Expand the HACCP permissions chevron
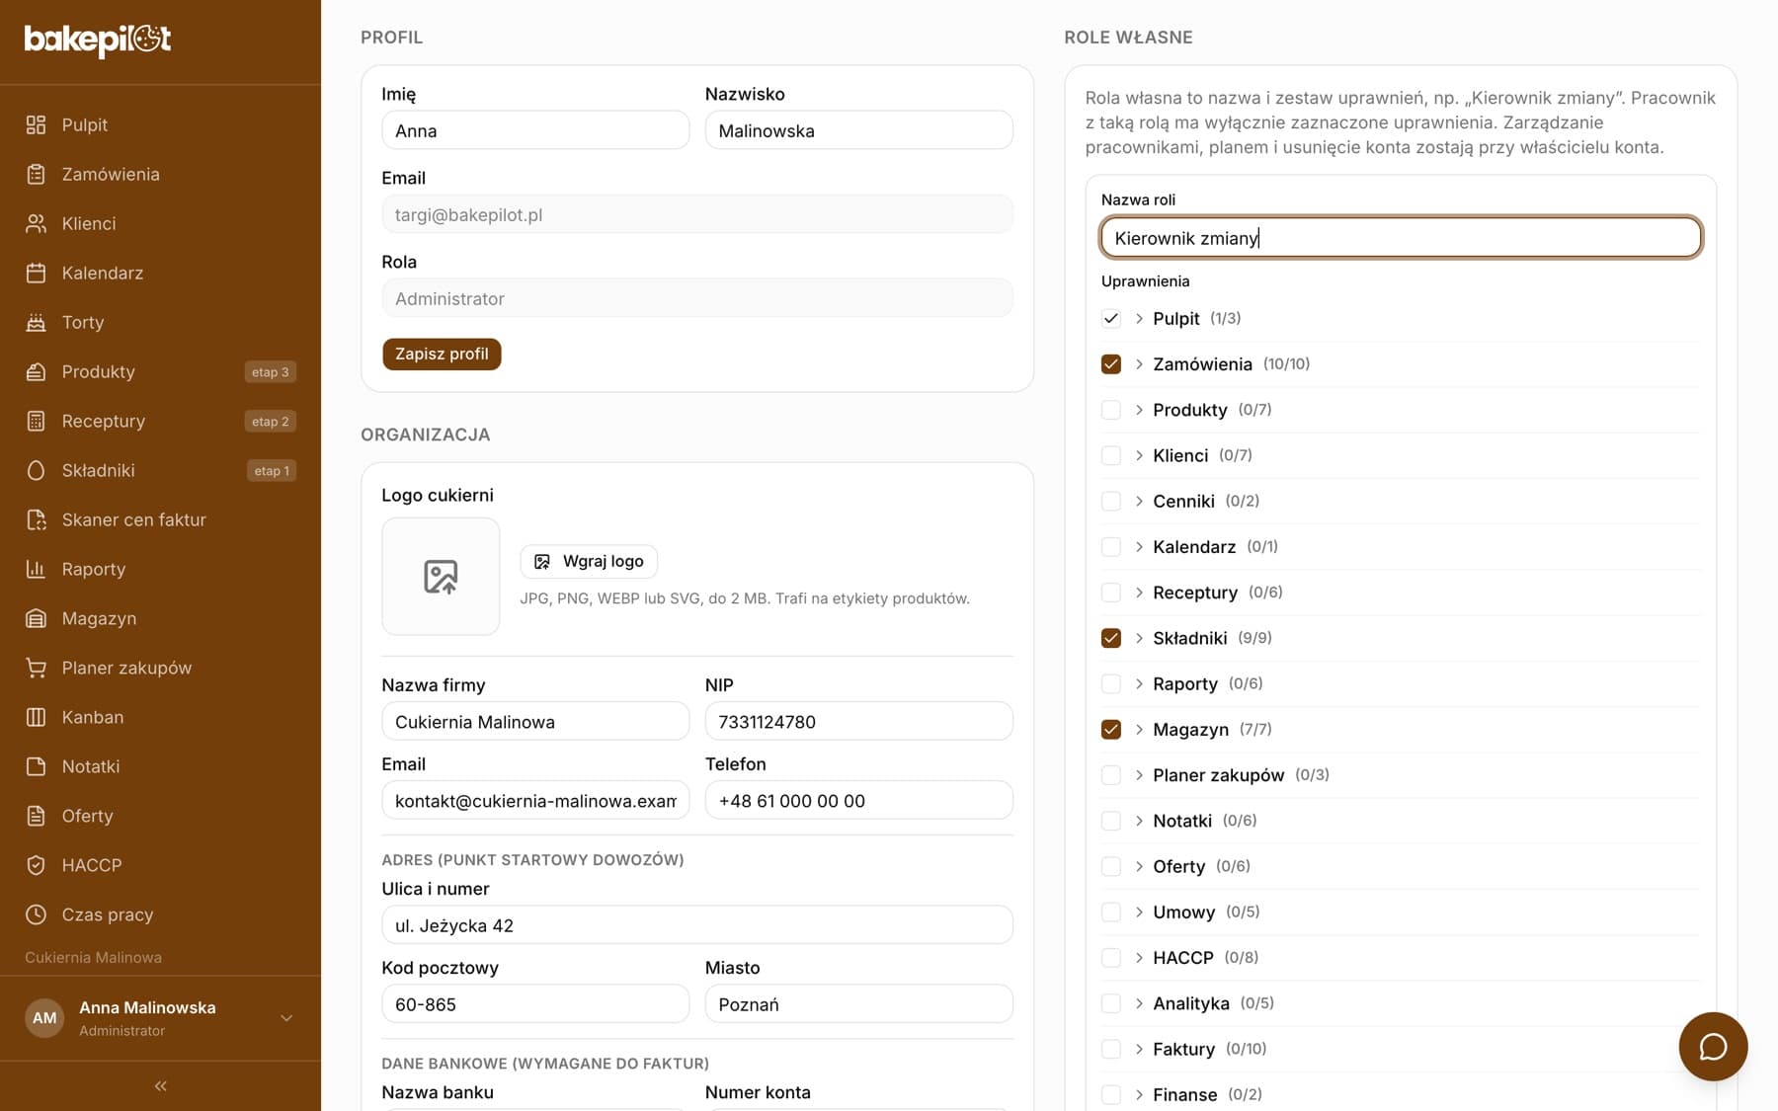This screenshot has height=1111, width=1778. (x=1139, y=958)
